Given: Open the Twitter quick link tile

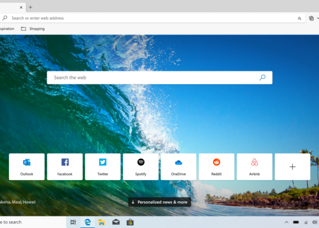Looking at the screenshot, I should pyautogui.click(x=103, y=167).
